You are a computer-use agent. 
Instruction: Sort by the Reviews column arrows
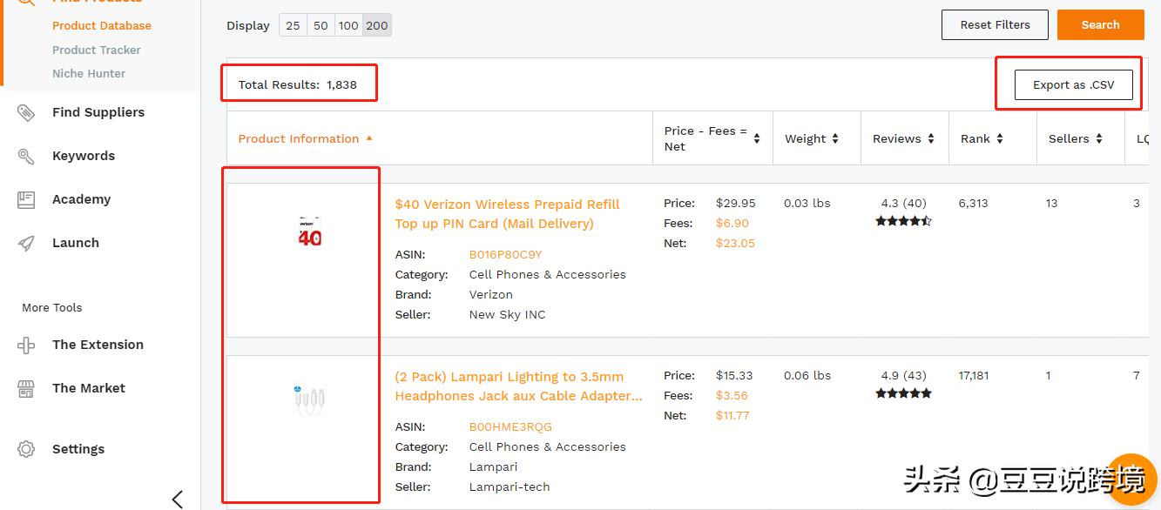tap(931, 138)
